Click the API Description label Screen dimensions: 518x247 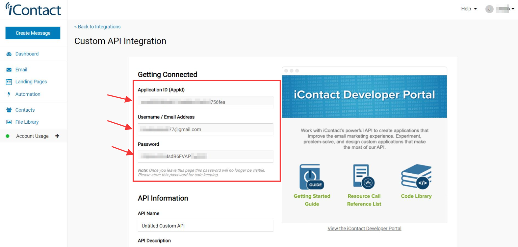154,241
